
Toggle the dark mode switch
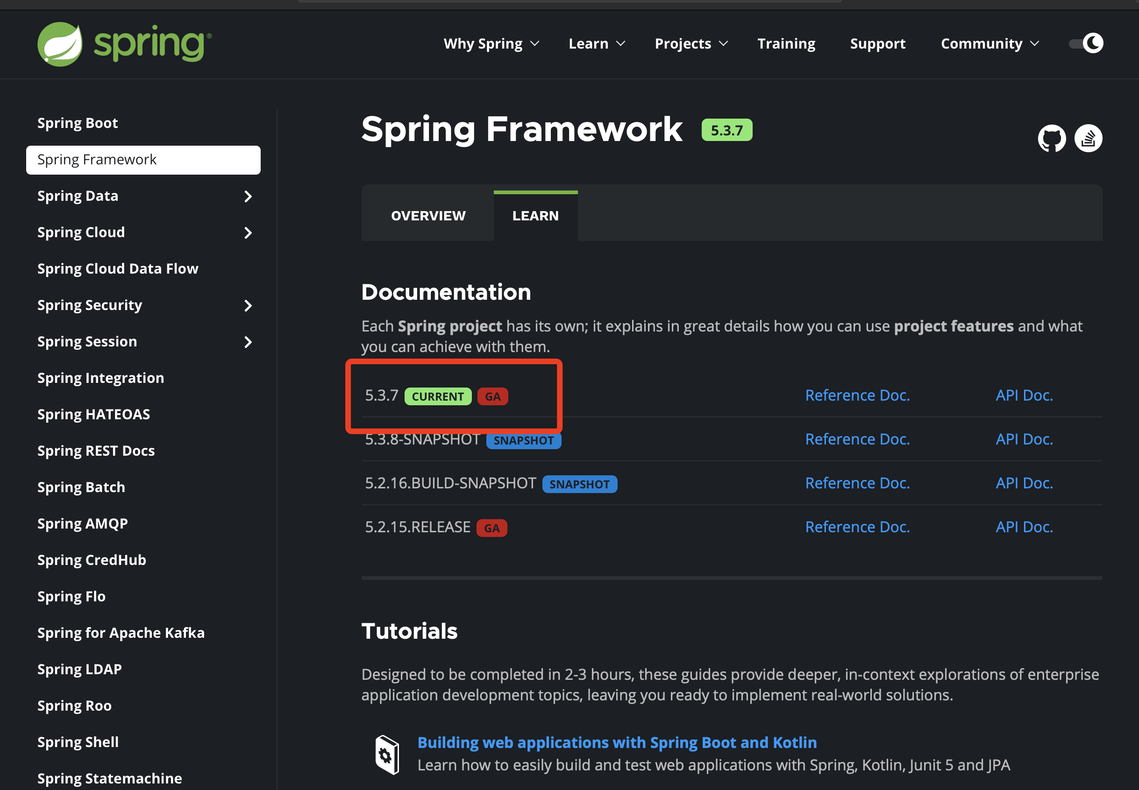coord(1086,43)
